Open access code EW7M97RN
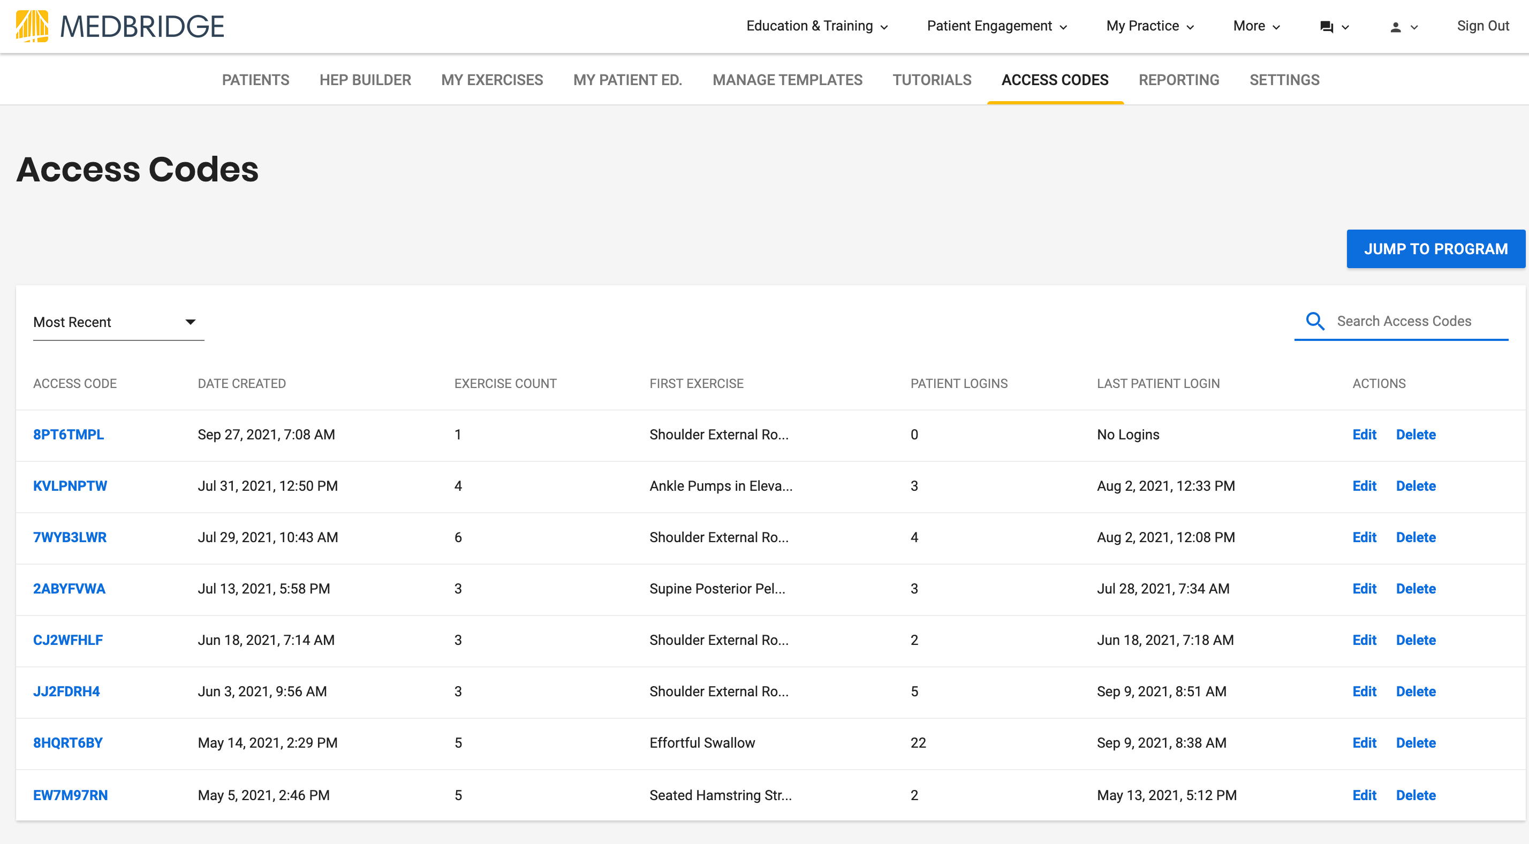The width and height of the screenshot is (1529, 844). point(70,795)
